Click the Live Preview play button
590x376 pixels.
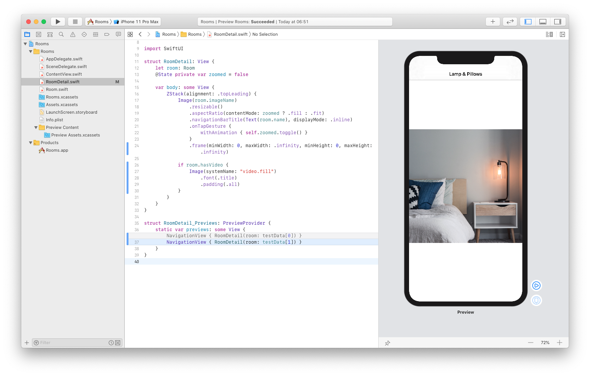tap(536, 286)
